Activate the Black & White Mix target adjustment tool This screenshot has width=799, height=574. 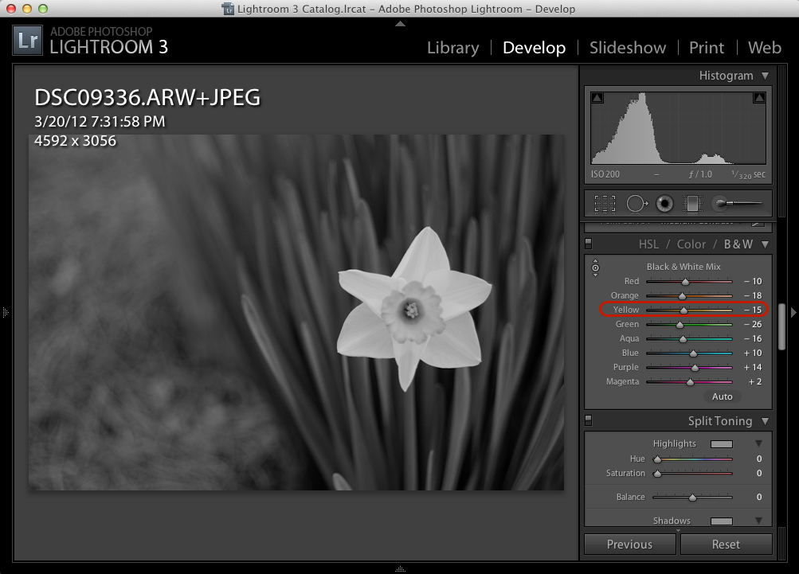(x=595, y=267)
